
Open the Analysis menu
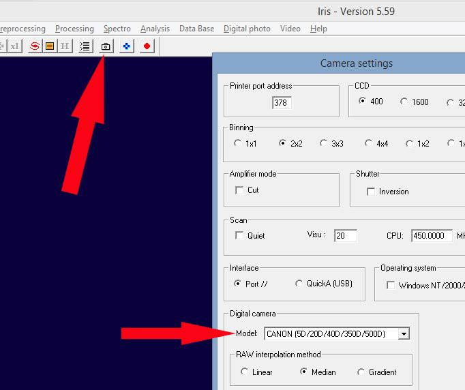point(155,29)
